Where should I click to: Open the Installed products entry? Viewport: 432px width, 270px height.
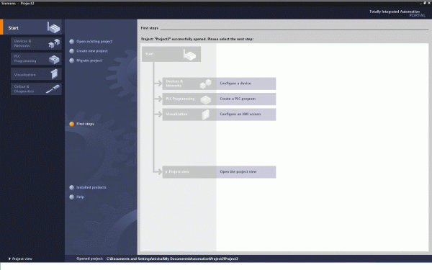point(91,187)
